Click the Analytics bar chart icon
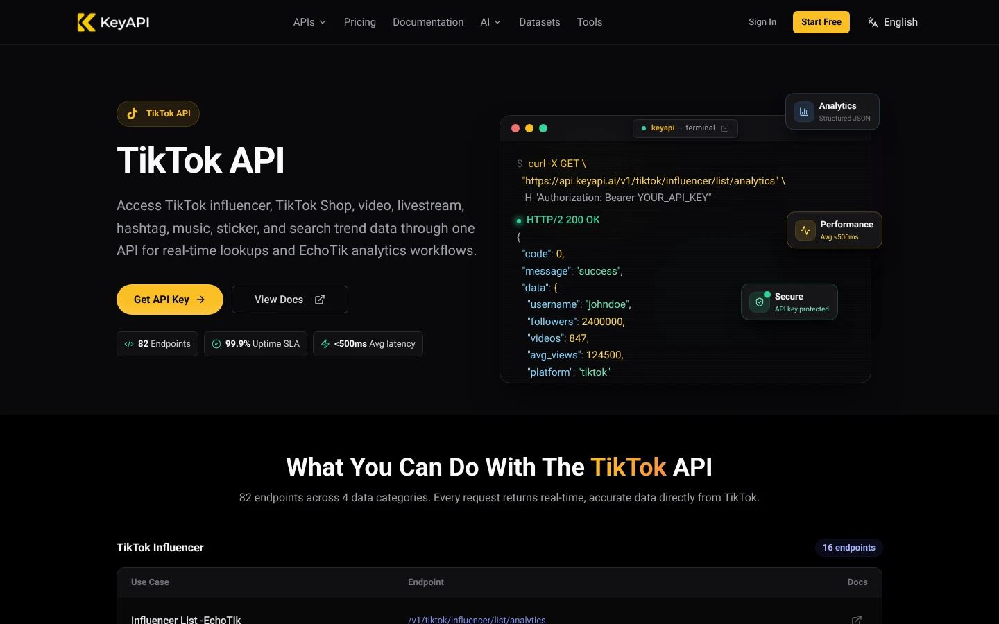The width and height of the screenshot is (999, 624). 804,112
